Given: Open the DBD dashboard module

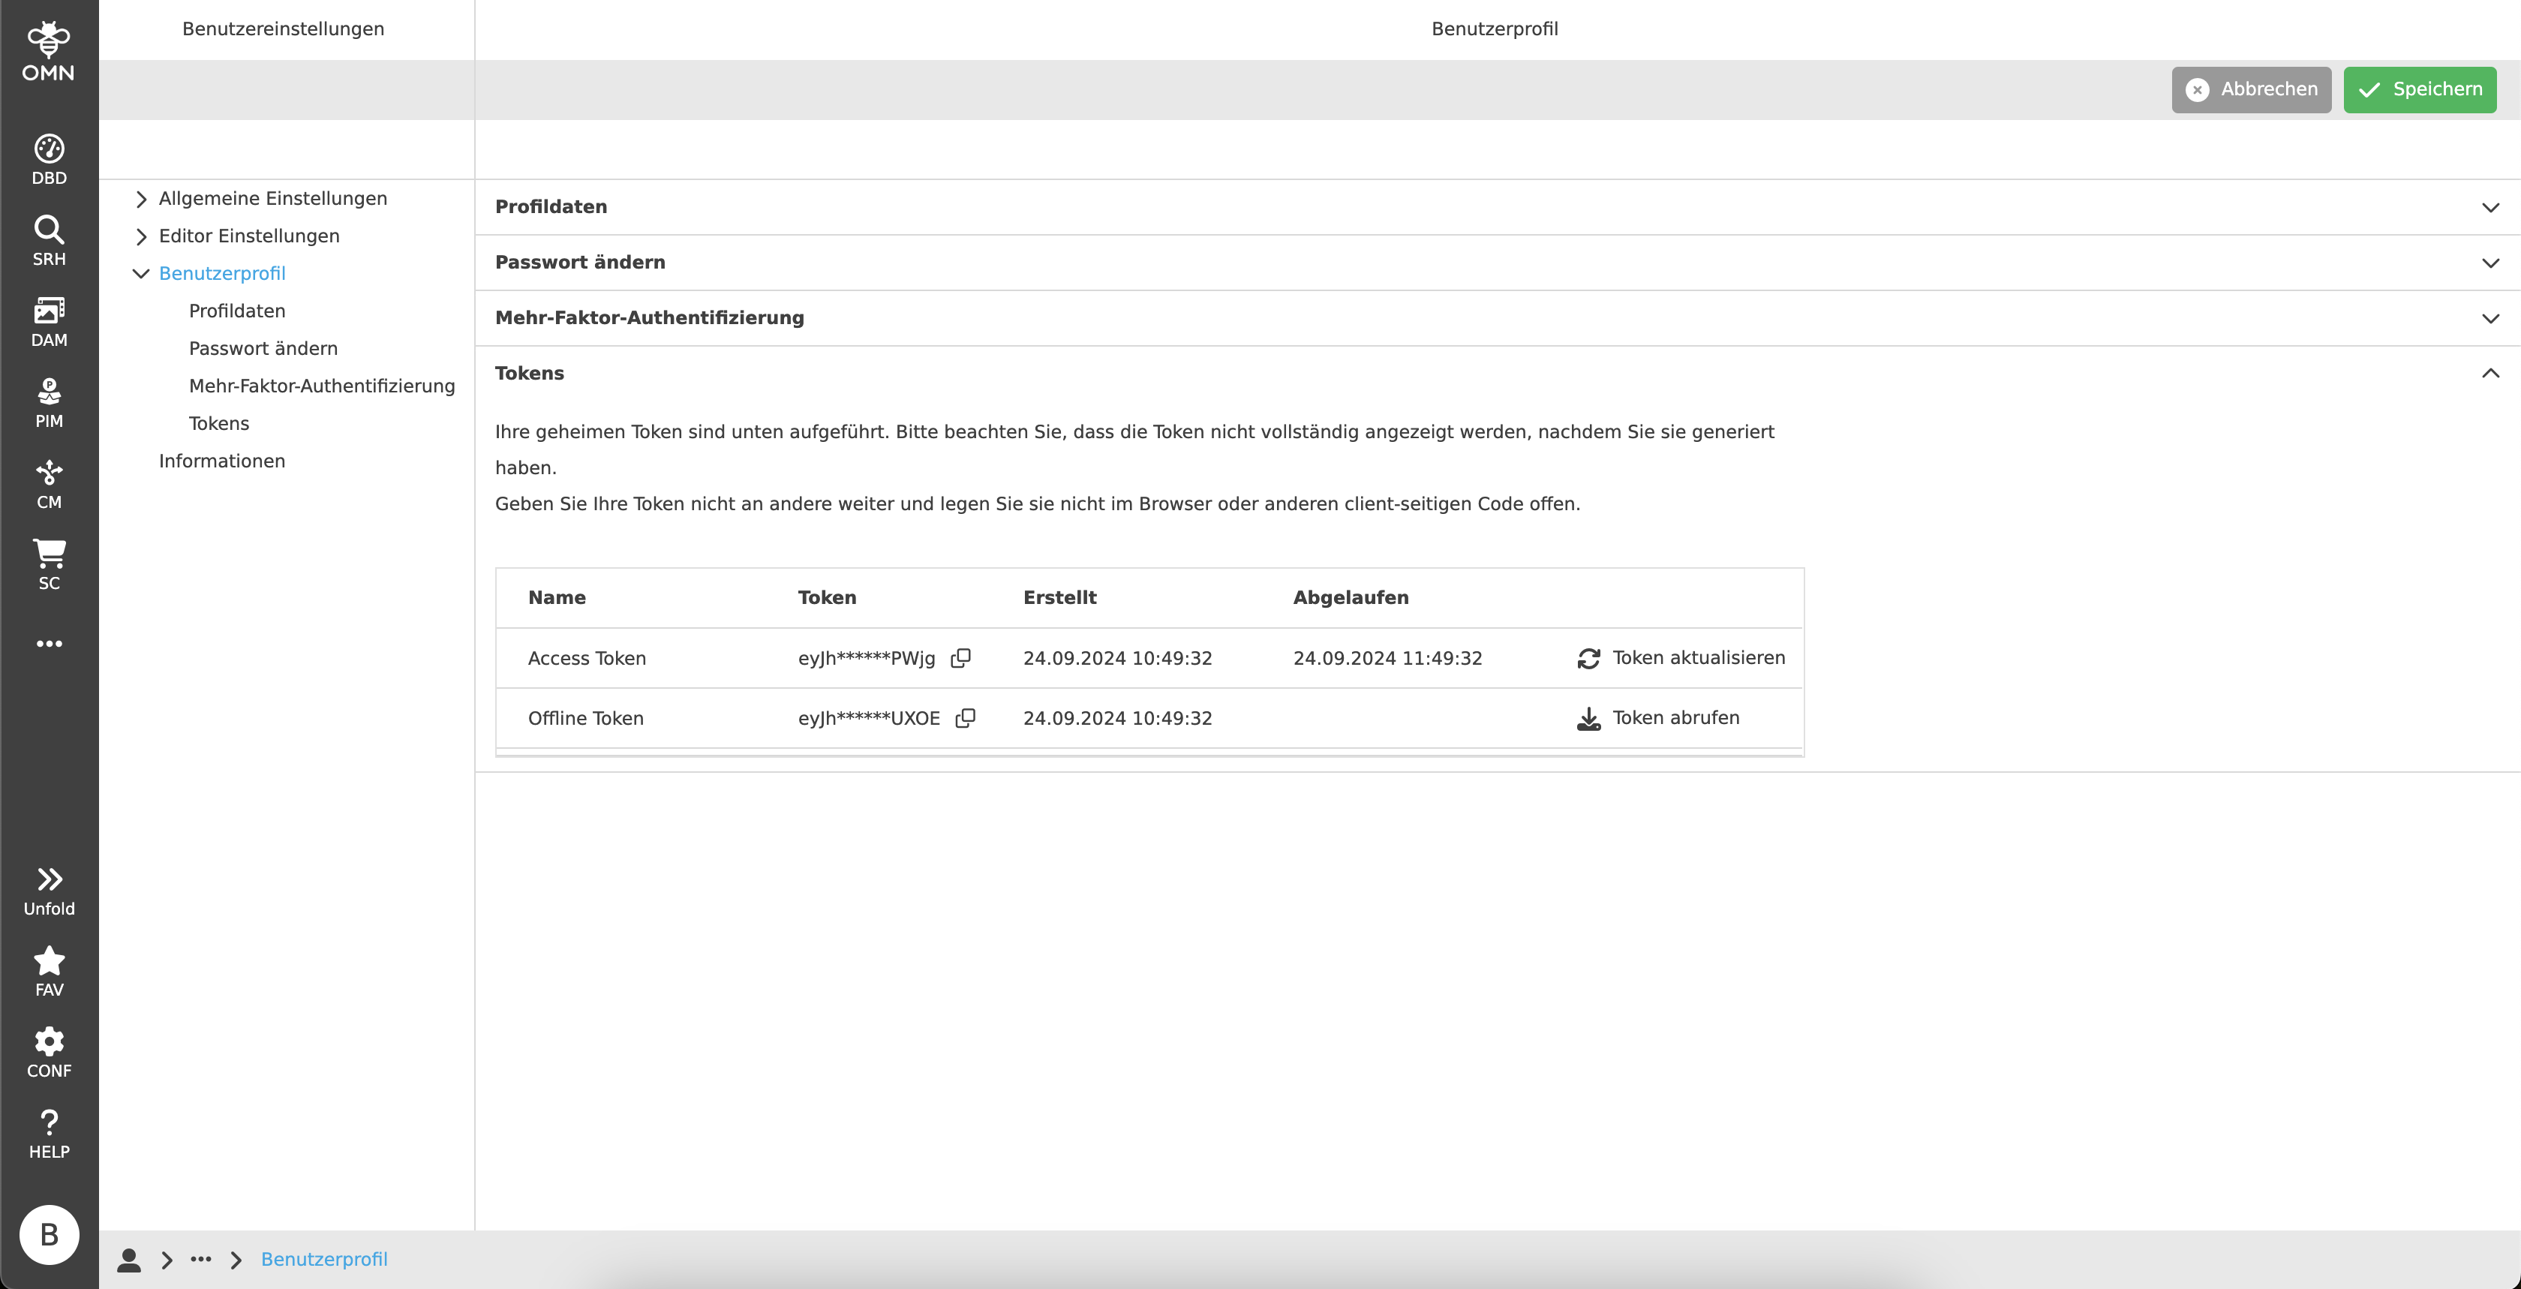Looking at the screenshot, I should coord(48,158).
